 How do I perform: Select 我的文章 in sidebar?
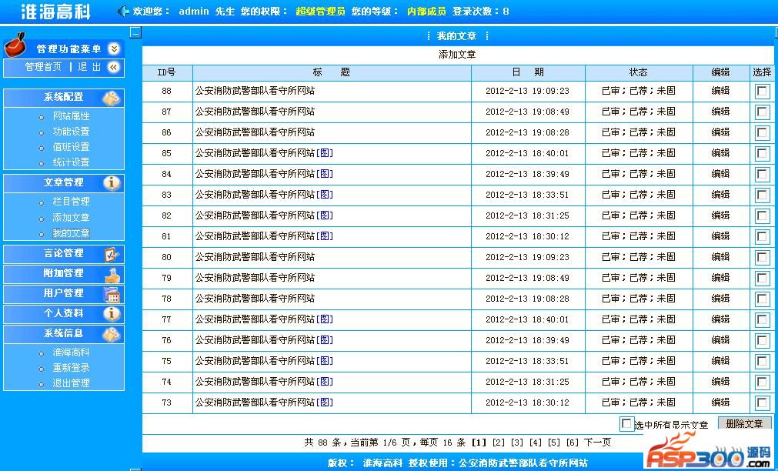(71, 233)
